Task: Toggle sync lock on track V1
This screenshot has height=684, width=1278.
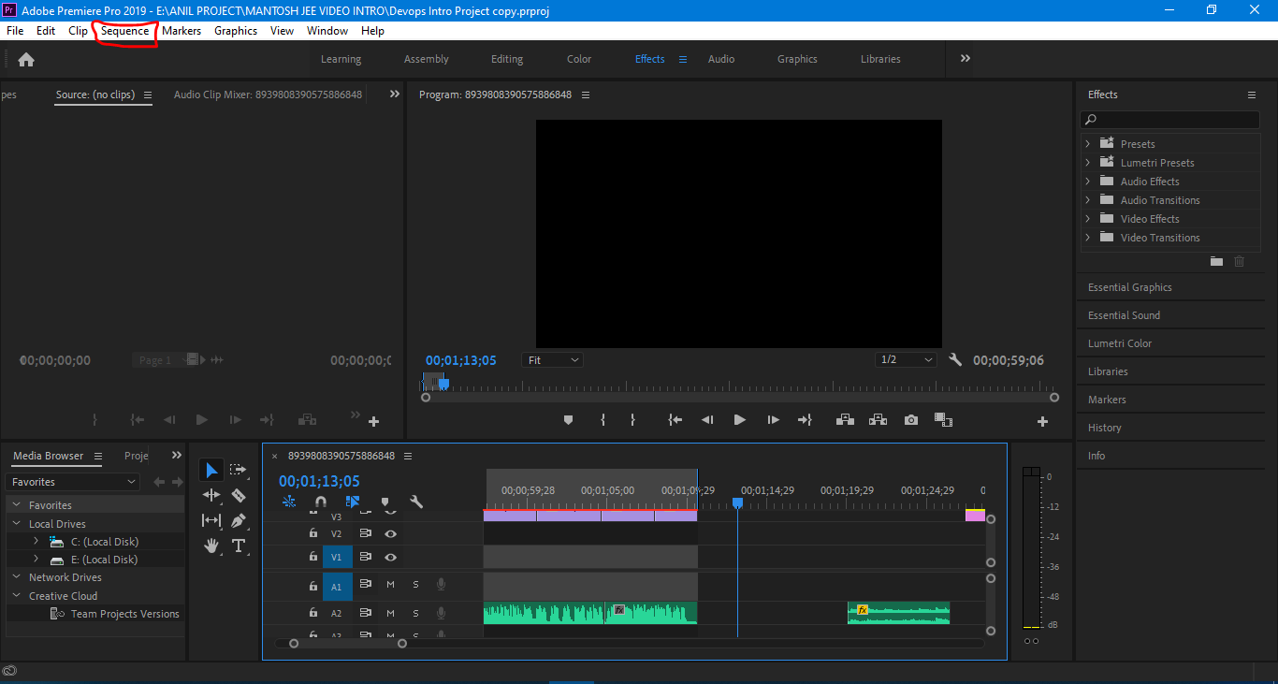Action: (x=366, y=557)
